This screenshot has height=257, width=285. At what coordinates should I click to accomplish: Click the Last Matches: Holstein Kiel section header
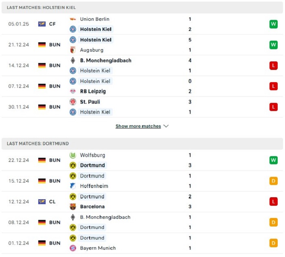click(142, 8)
